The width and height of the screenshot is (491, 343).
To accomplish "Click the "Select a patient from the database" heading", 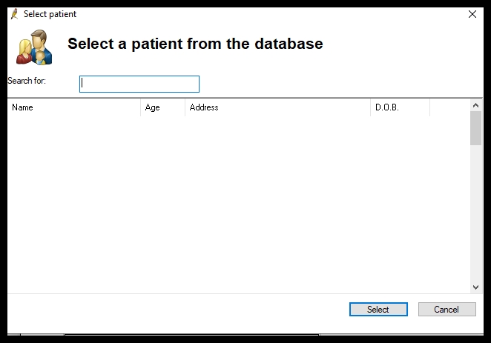I will [195, 44].
